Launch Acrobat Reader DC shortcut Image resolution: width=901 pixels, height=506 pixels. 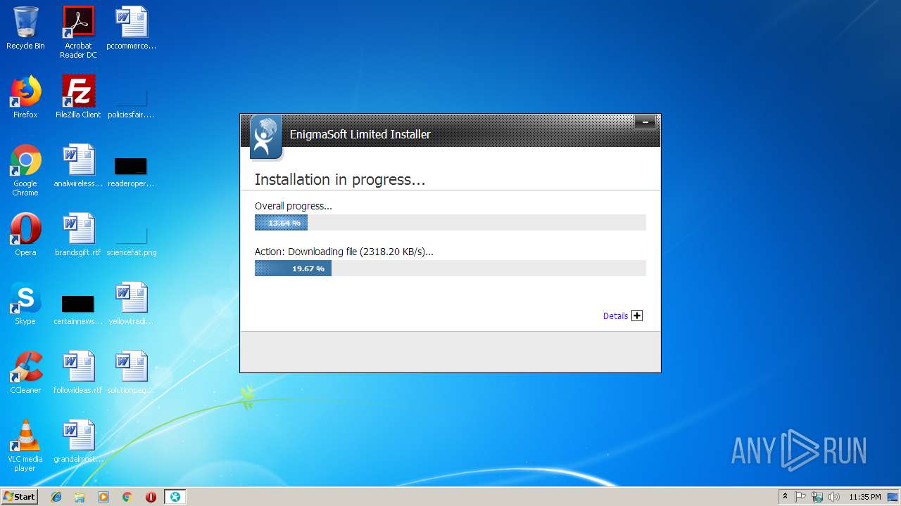point(78,32)
